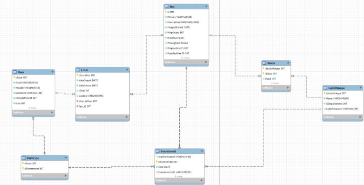Expand Indexes section of the Ludothèque table
Screen dimensions: 364x185
360,117
